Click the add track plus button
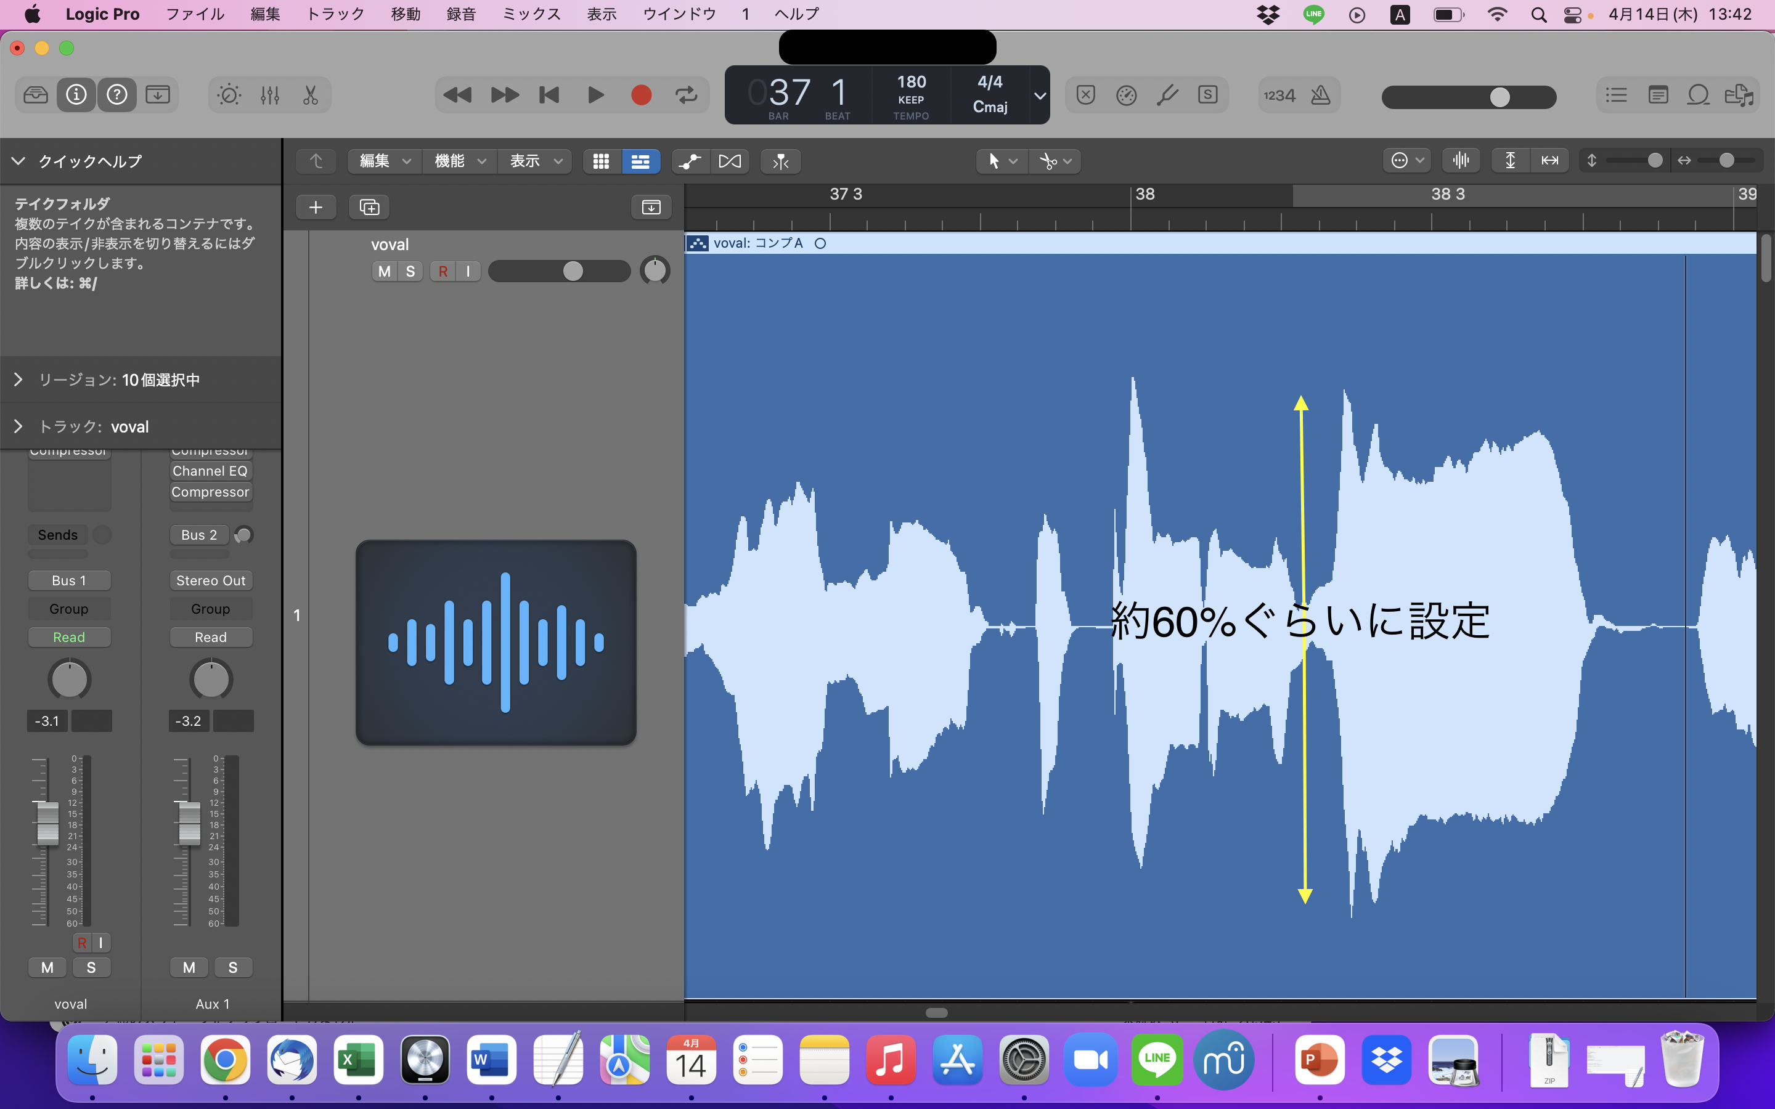The height and width of the screenshot is (1109, 1775). tap(316, 208)
